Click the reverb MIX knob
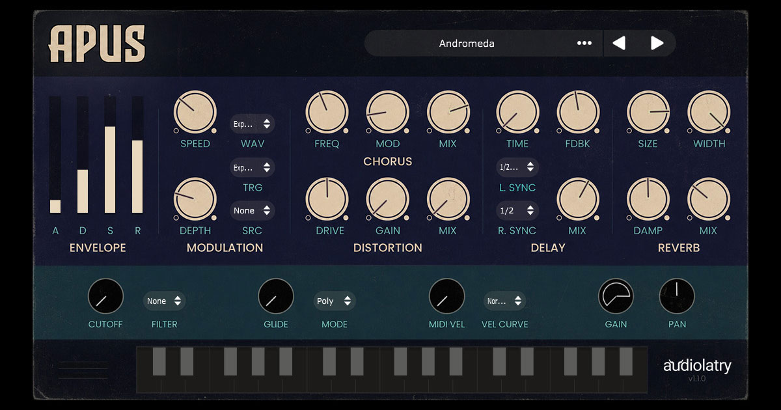Image resolution: width=781 pixels, height=410 pixels. coord(709,199)
